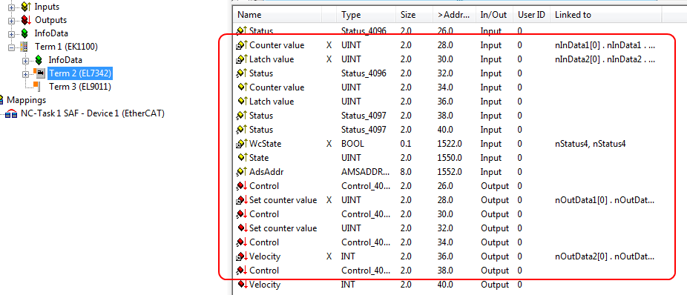Click the State variable icon

243,158
